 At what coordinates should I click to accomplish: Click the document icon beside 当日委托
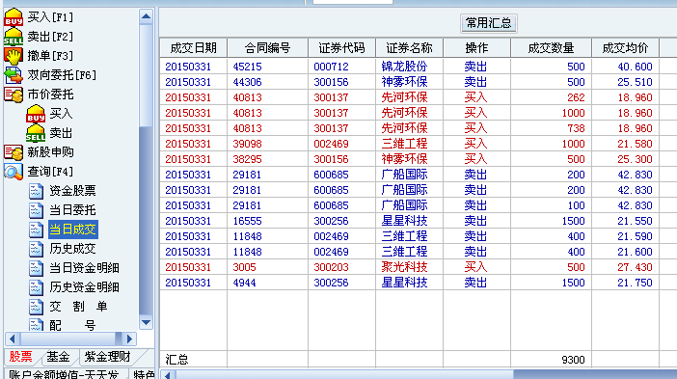point(36,210)
